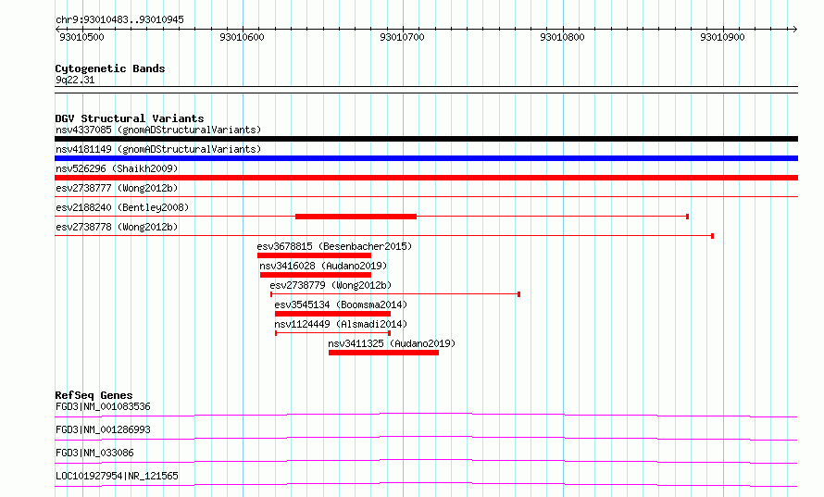The width and height of the screenshot is (824, 497).
Task: Click the right end marker of esv2738778
Action: [712, 236]
